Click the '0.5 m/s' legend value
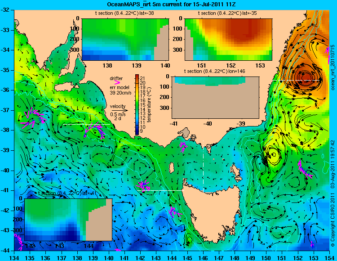Viewport: 337px width, 261px height. [118, 114]
